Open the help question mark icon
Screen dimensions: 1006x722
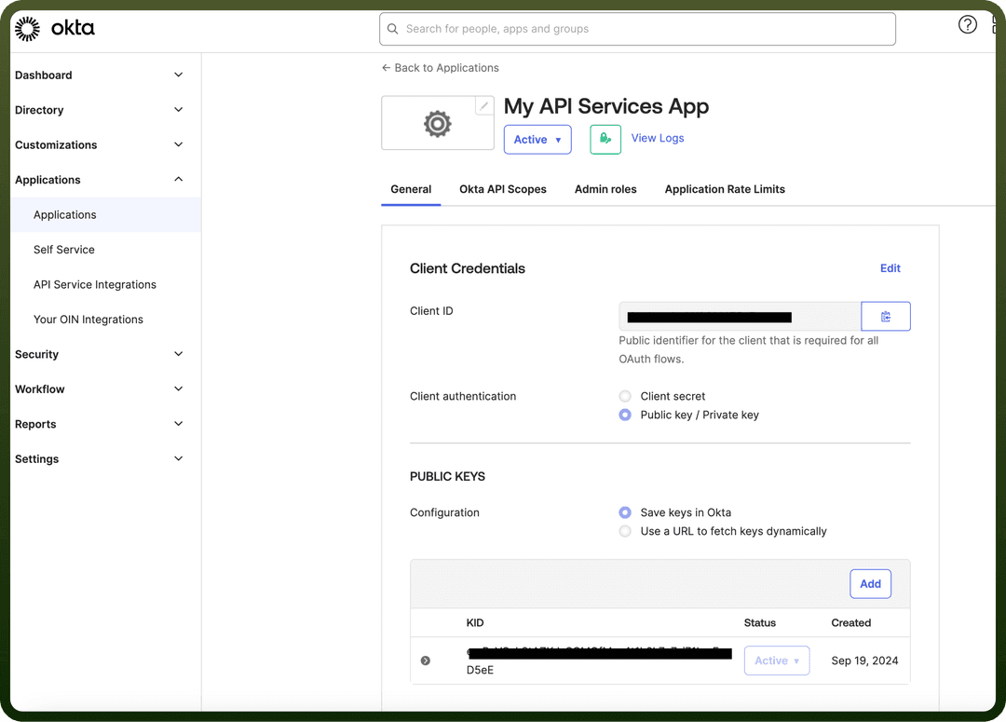[x=967, y=25]
